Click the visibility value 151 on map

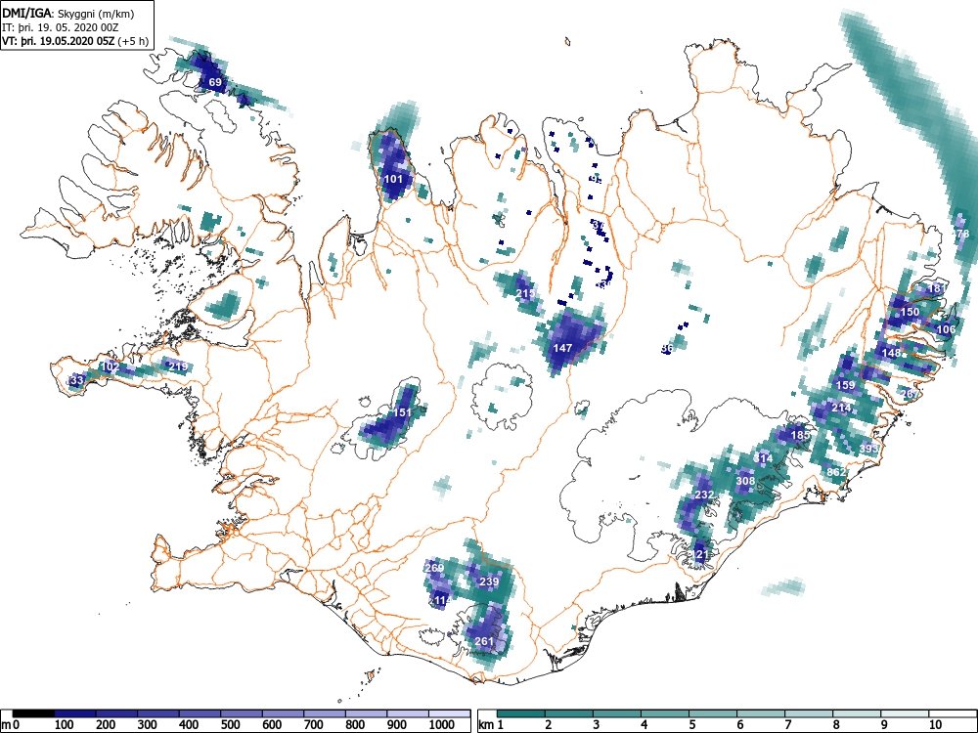coord(402,412)
